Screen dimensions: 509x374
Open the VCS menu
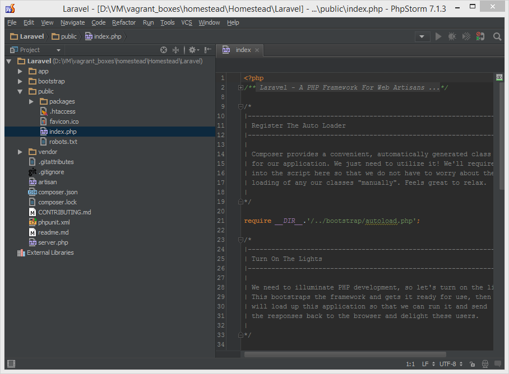click(187, 23)
